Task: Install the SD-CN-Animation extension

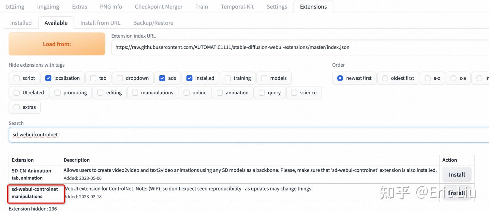Action: pyautogui.click(x=456, y=175)
